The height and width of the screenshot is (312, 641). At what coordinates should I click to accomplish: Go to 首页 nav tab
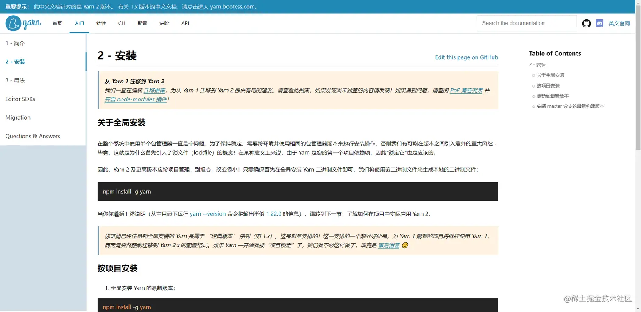(x=57, y=23)
